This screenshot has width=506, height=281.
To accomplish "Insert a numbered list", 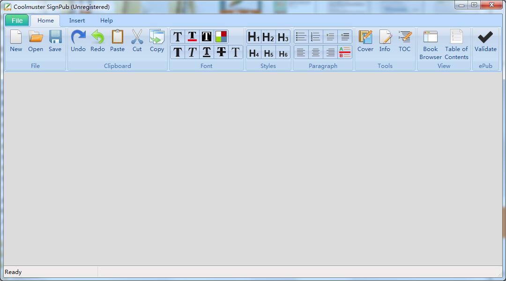I will [315, 37].
